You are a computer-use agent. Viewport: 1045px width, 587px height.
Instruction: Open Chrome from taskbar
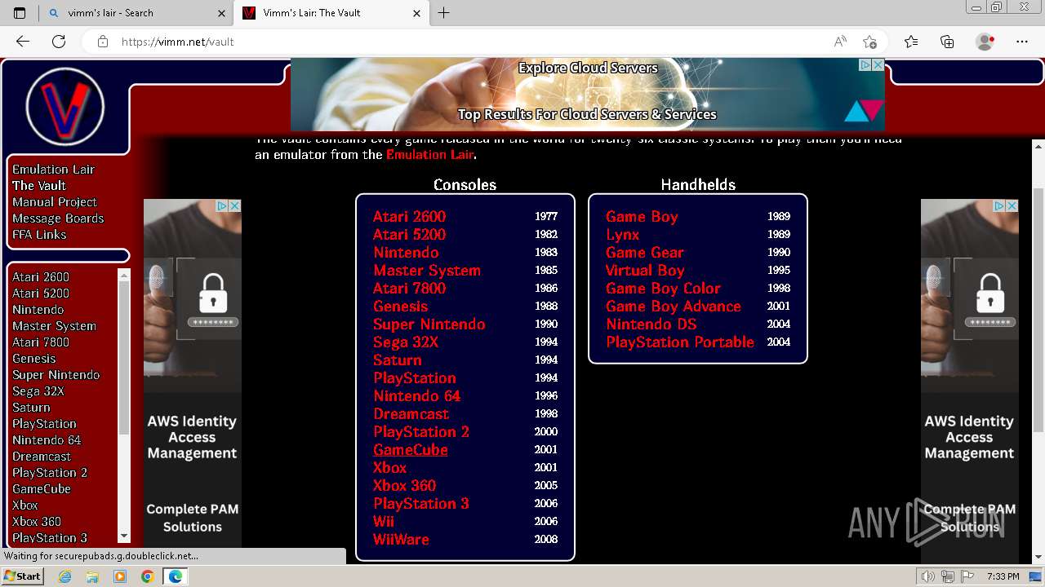tap(147, 576)
